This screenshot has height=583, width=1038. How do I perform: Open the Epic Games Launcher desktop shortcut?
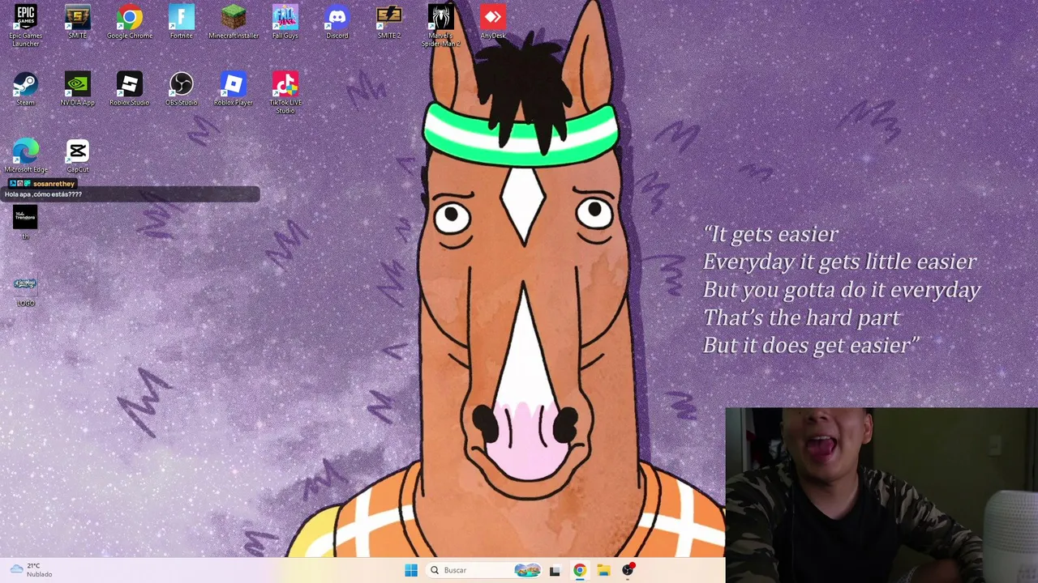pyautogui.click(x=26, y=26)
